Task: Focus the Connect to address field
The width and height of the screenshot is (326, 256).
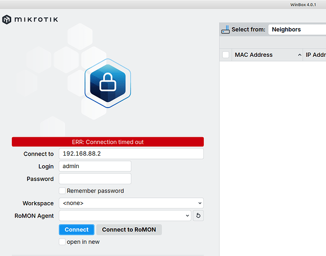Action: (131, 154)
